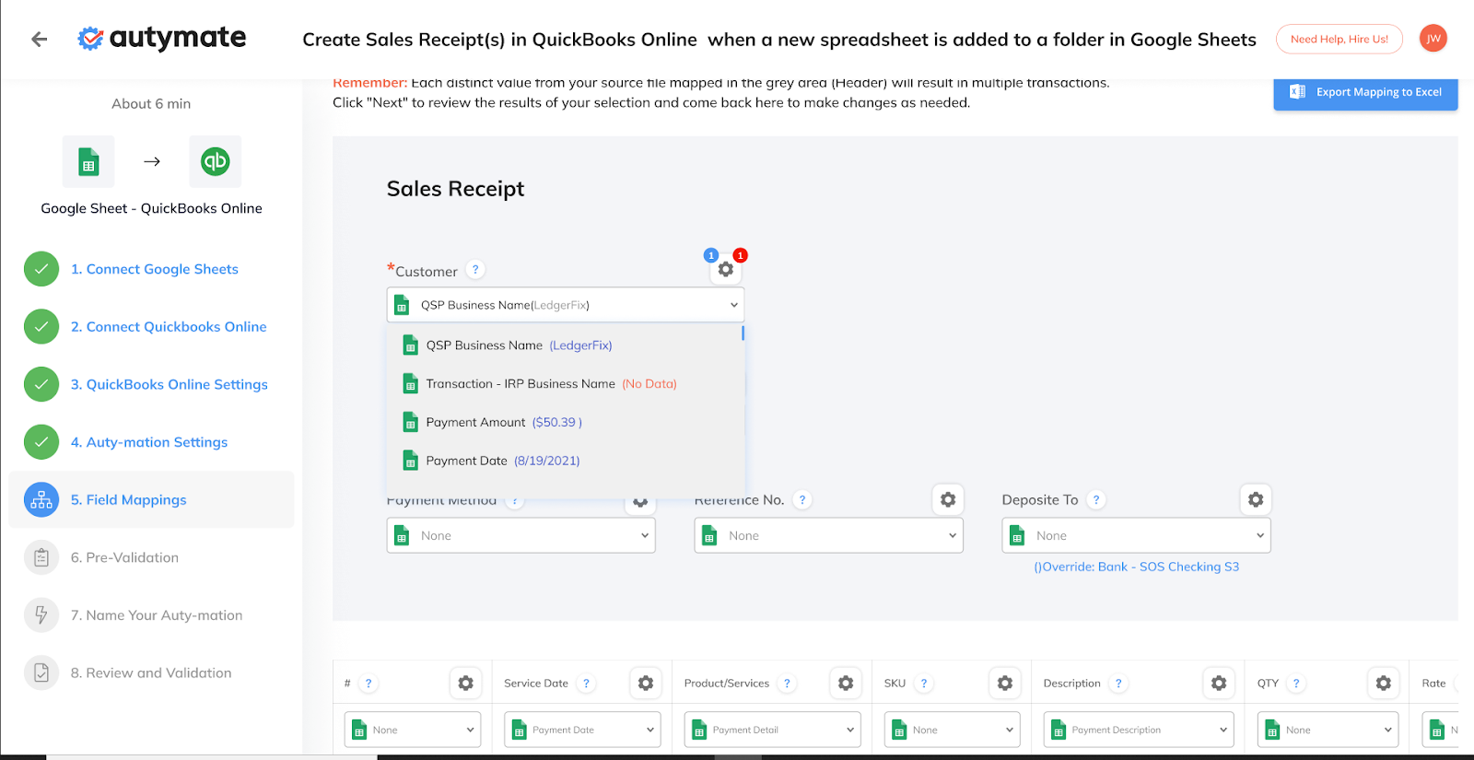Go to step 2 Connect Quickbooks Online
The height and width of the screenshot is (760, 1474).
[x=169, y=327]
